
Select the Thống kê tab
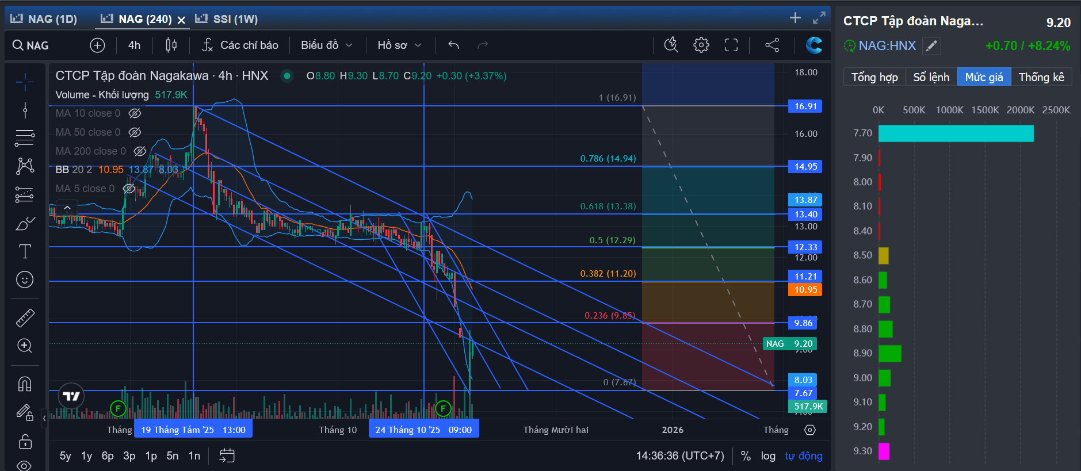coord(1041,77)
